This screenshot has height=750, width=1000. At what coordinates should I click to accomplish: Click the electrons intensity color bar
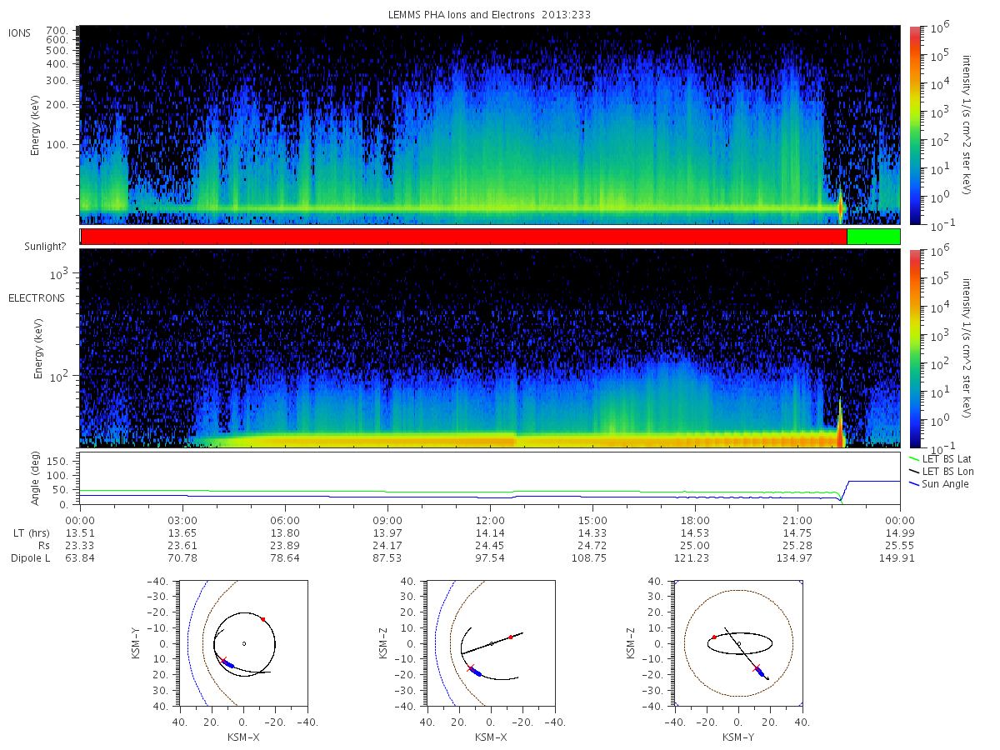pyautogui.click(x=915, y=348)
